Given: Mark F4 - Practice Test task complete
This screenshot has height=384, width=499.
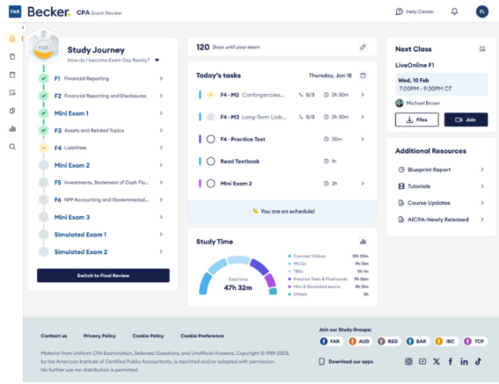Looking at the screenshot, I should click(210, 139).
